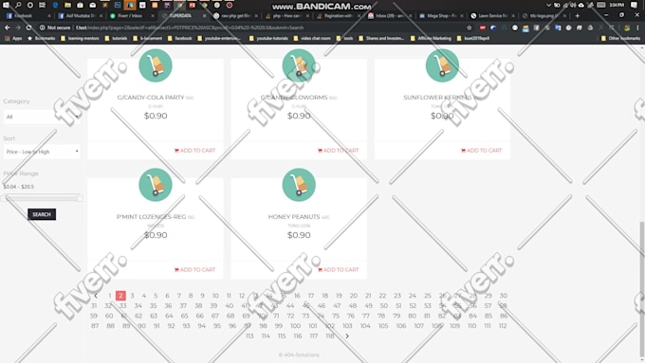645x363 pixels.
Task: Open the tutorials bookmark folder
Action: click(x=116, y=38)
